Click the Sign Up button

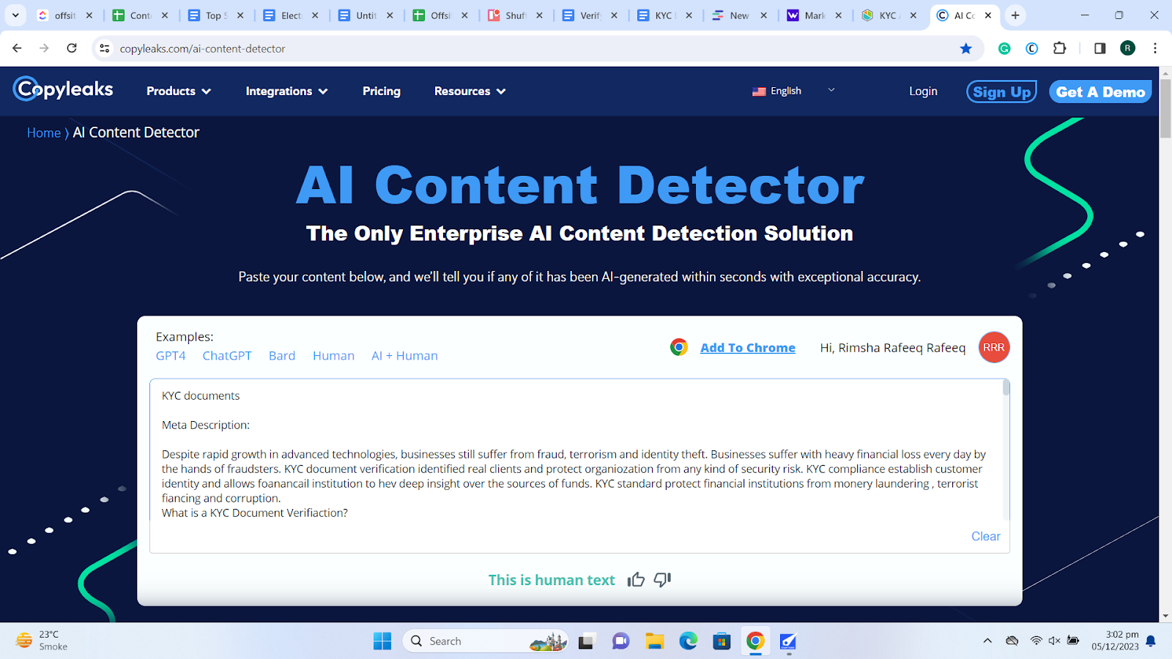click(x=1001, y=92)
